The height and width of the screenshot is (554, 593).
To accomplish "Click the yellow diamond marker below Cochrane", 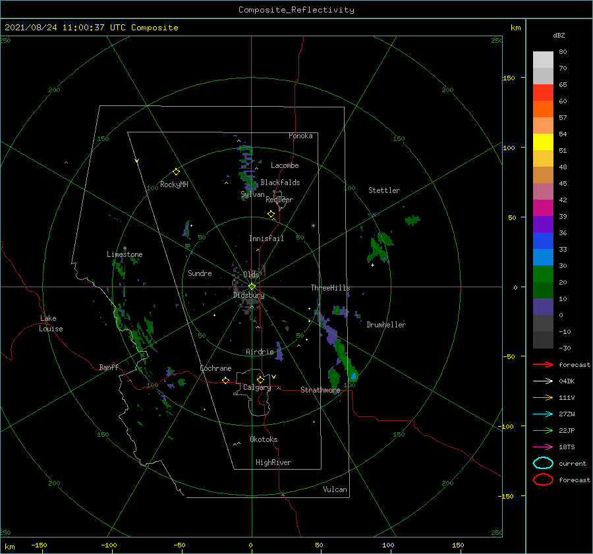I will click(225, 381).
